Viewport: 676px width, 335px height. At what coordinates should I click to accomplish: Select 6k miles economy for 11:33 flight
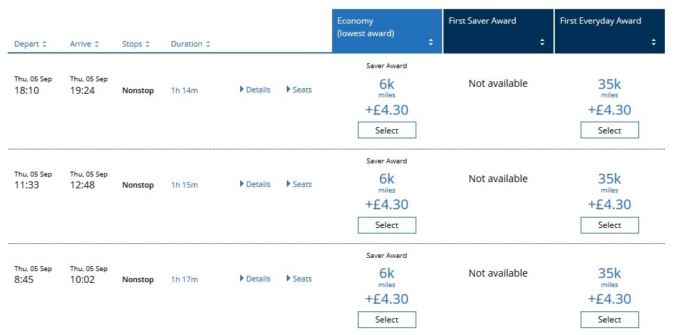(386, 224)
